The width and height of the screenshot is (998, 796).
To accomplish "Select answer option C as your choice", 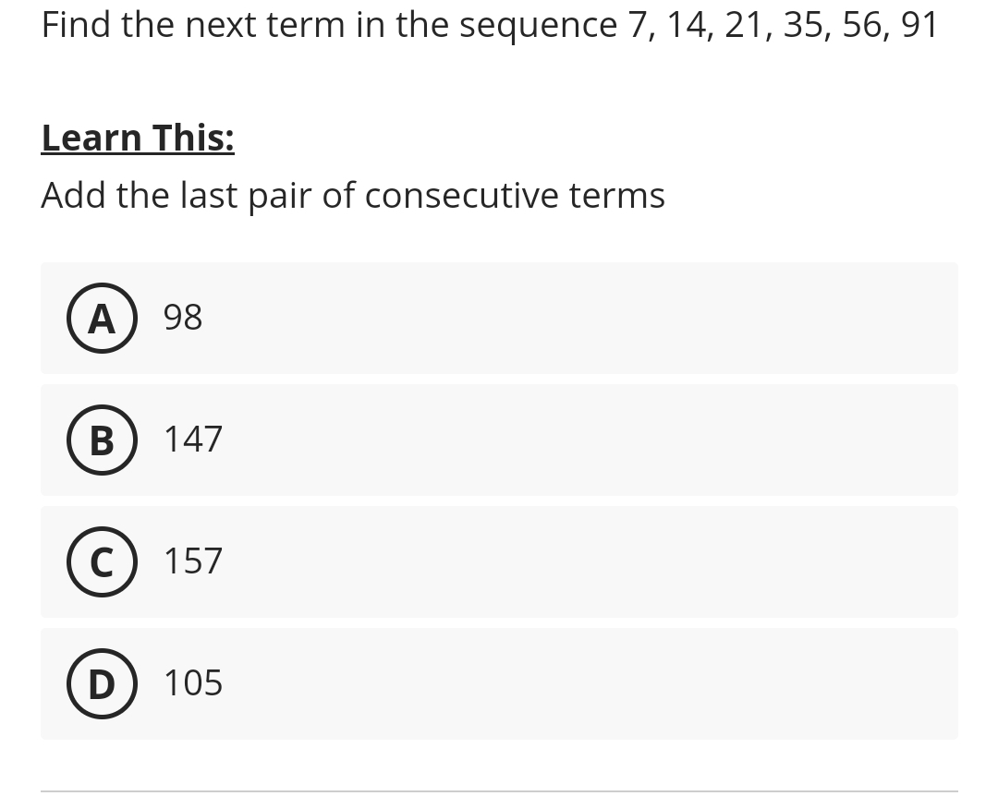I will [499, 561].
